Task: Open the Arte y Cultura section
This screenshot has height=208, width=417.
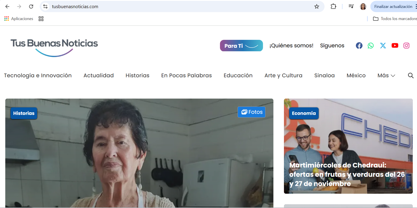Action: click(x=284, y=76)
